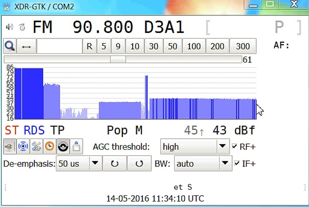Click the 30 kHz step button

[154, 46]
